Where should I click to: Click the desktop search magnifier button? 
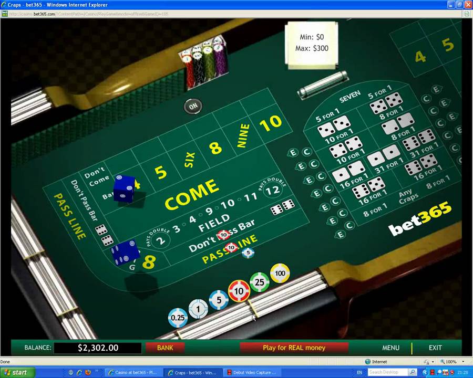pyautogui.click(x=413, y=372)
